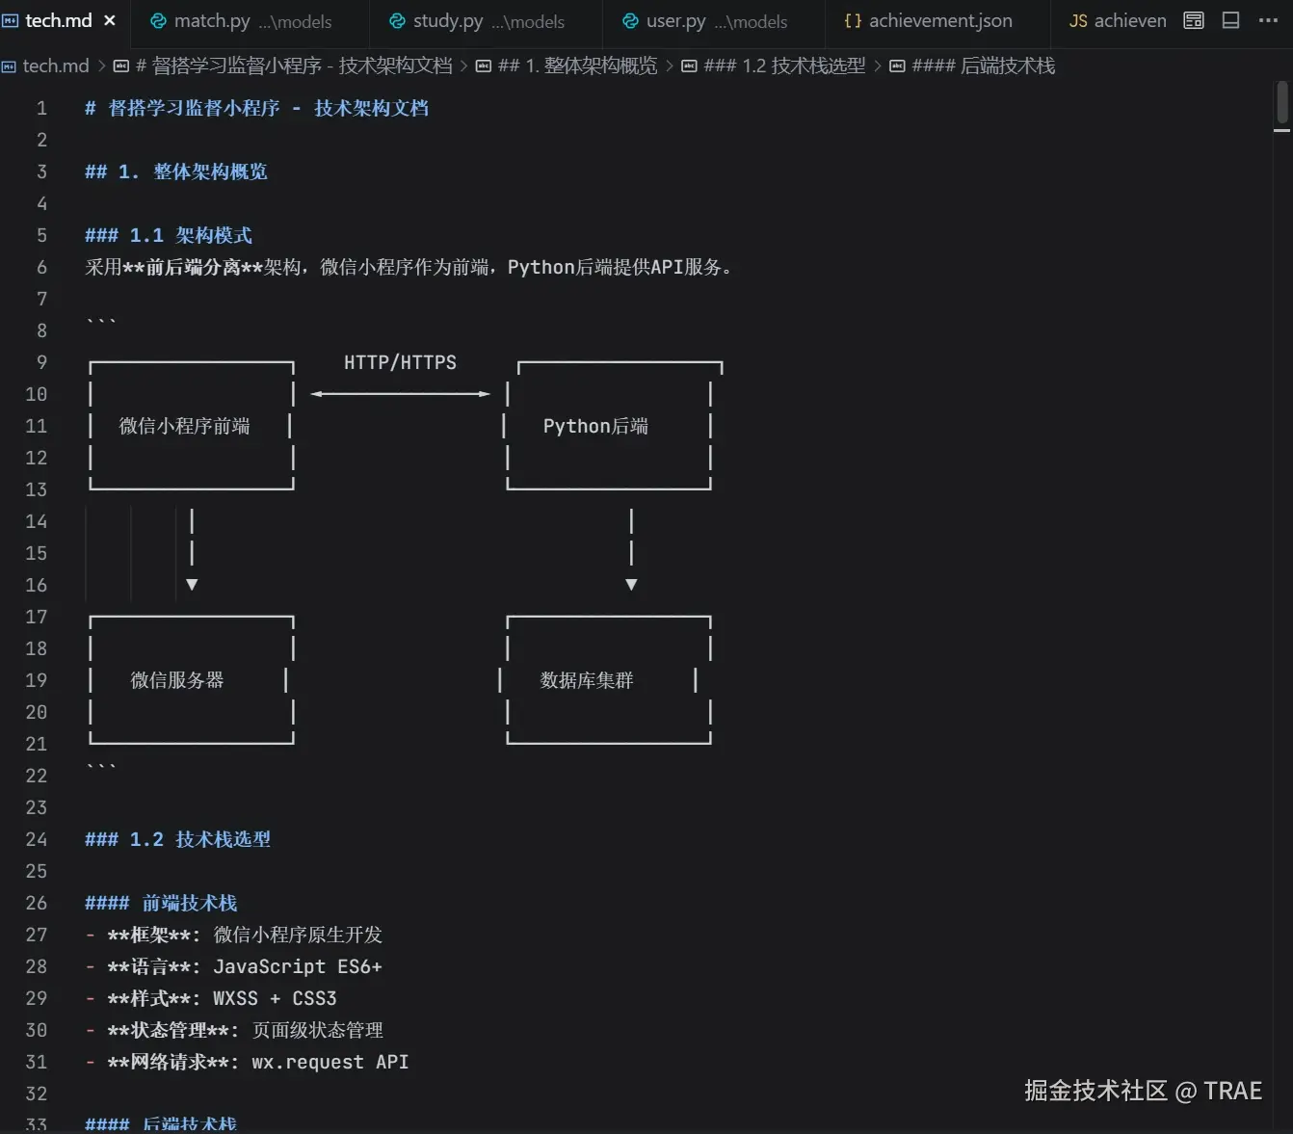Click line number 32 in the gutter
Image resolution: width=1293 pixels, height=1134 pixels.
pyautogui.click(x=36, y=1094)
